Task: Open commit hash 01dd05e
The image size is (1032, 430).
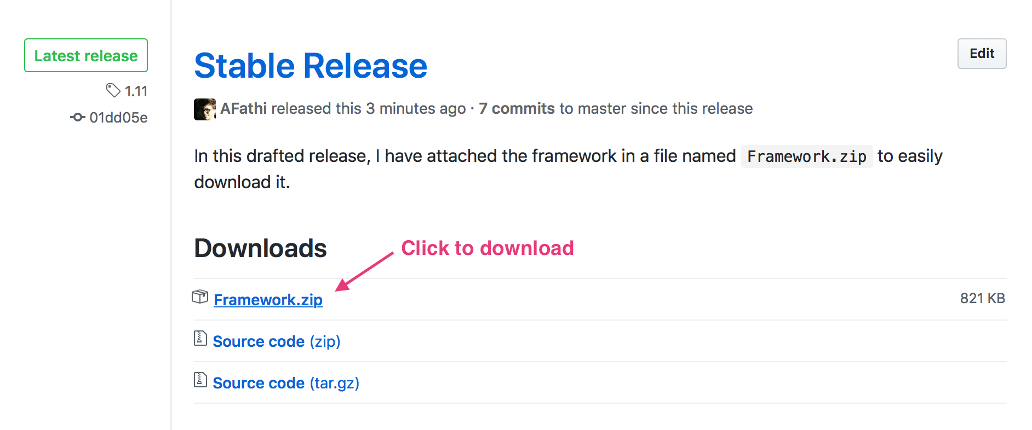Action: pyautogui.click(x=118, y=118)
